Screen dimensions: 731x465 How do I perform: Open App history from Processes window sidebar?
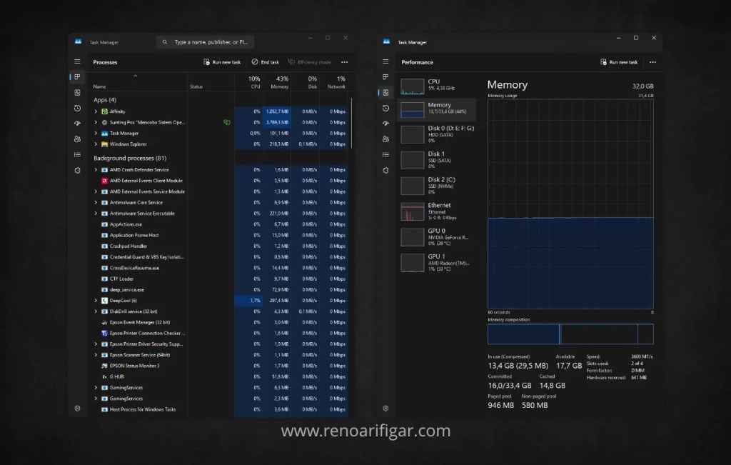[77, 108]
